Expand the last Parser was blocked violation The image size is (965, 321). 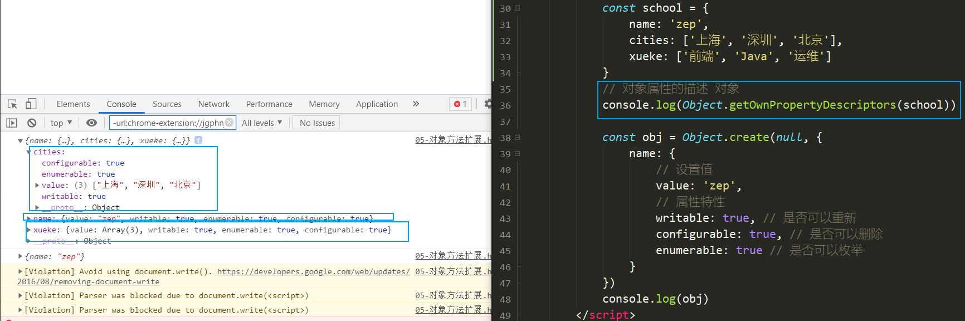click(21, 310)
